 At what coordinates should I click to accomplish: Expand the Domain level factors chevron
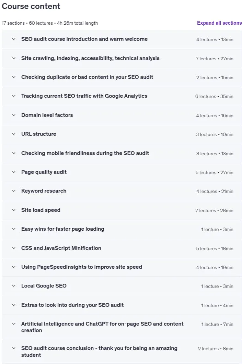tap(14, 115)
